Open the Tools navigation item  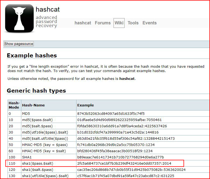pos(133,23)
